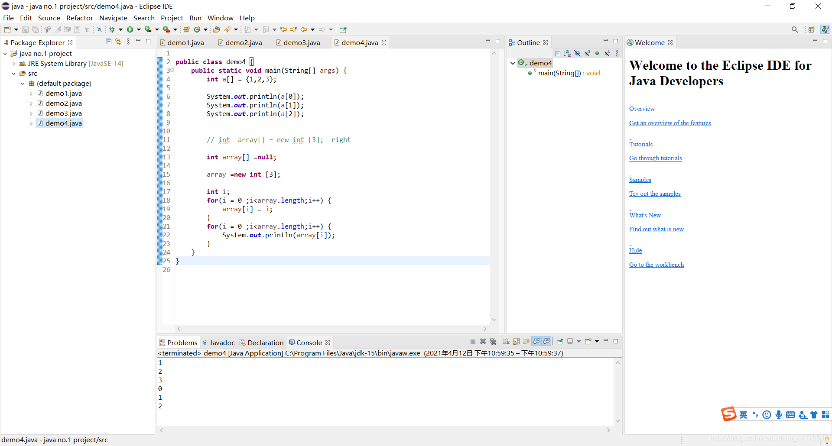Switch to the Javadoc tab
The width and height of the screenshot is (832, 446).
tap(219, 343)
